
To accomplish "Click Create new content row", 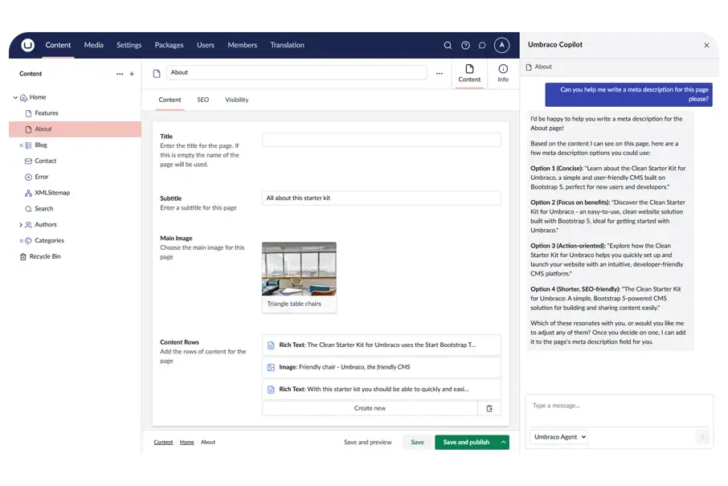I will (370, 409).
